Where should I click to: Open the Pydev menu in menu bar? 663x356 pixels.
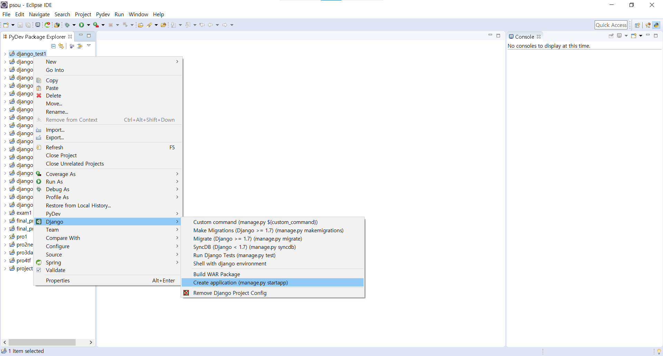tap(103, 15)
